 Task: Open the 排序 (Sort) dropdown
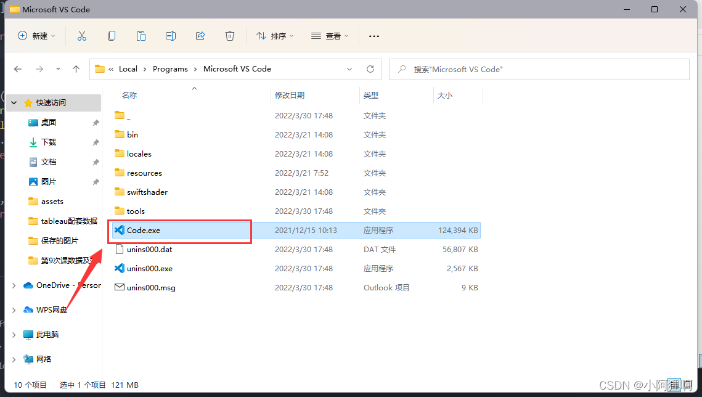(x=274, y=36)
